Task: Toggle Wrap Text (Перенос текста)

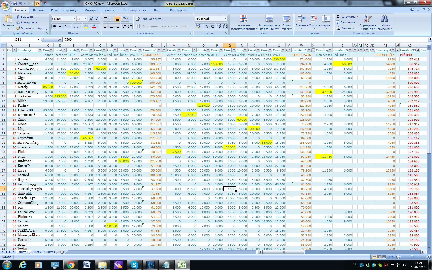Action: (149, 19)
